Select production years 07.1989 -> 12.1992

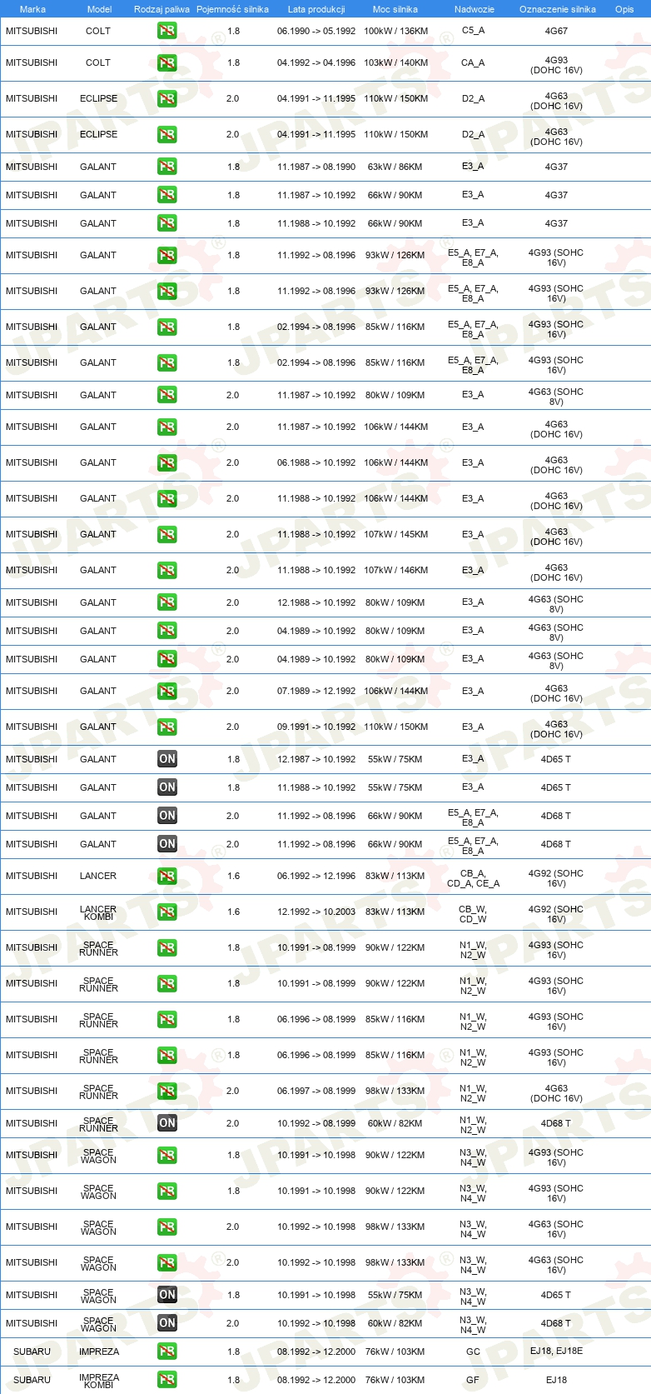tap(316, 691)
